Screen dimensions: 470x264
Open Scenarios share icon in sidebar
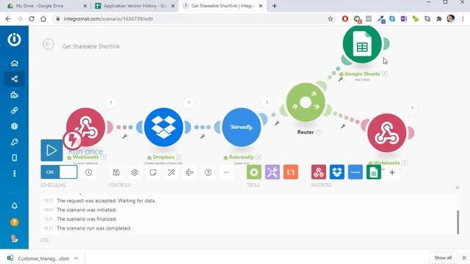[15, 79]
